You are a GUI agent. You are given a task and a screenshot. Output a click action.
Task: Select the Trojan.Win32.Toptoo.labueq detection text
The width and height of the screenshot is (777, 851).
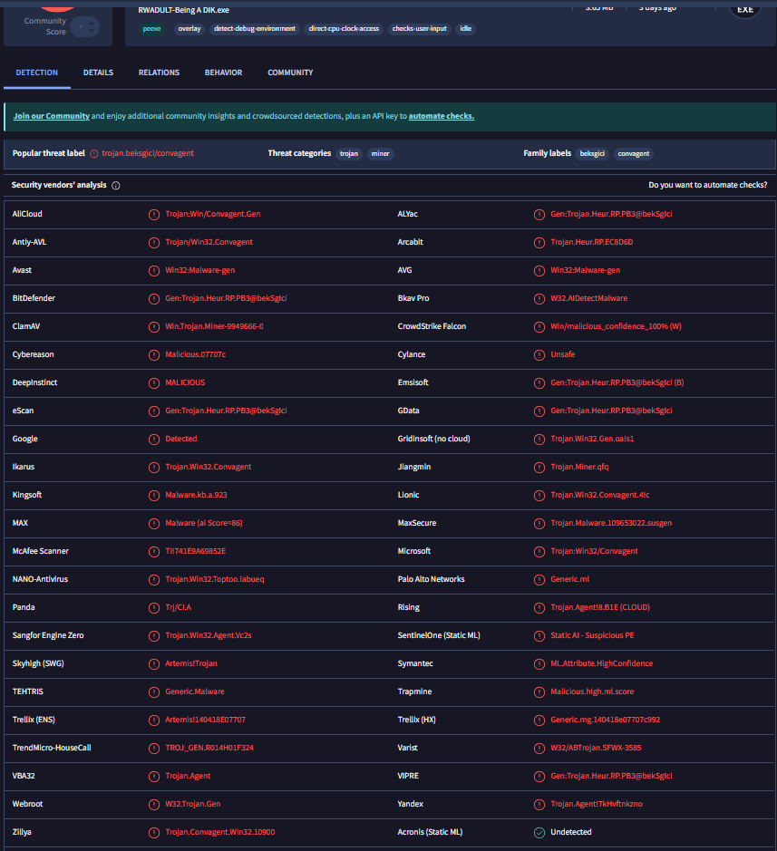click(215, 579)
